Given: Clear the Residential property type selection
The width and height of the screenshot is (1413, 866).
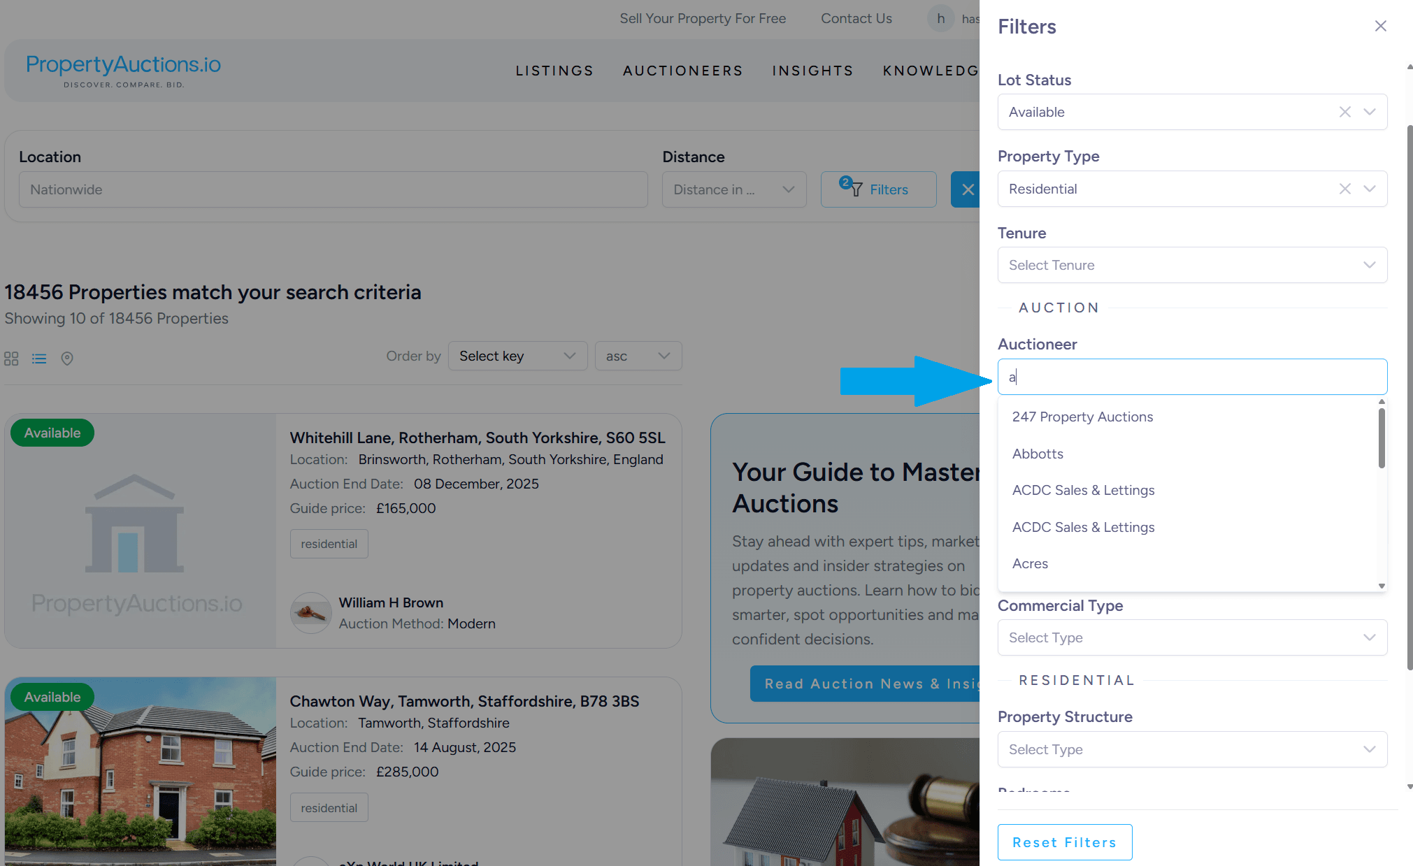Looking at the screenshot, I should tap(1344, 189).
